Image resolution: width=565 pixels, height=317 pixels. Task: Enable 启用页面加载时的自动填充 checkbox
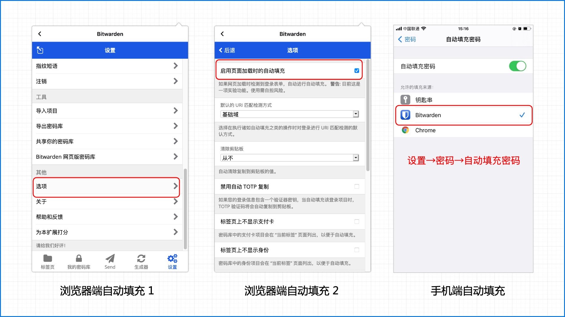357,70
